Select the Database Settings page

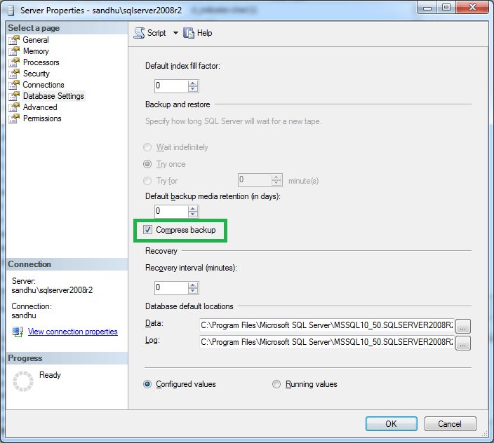click(x=53, y=96)
